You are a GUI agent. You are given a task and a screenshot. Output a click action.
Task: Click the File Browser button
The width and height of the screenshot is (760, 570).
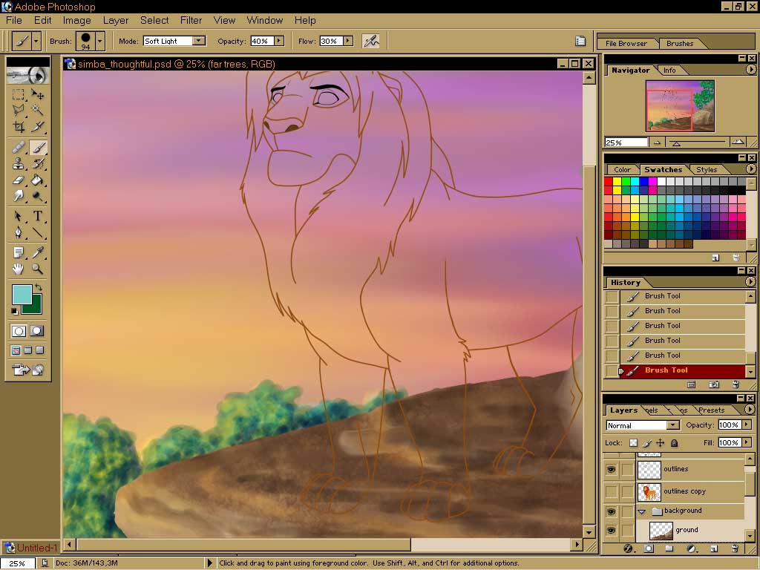click(x=626, y=43)
